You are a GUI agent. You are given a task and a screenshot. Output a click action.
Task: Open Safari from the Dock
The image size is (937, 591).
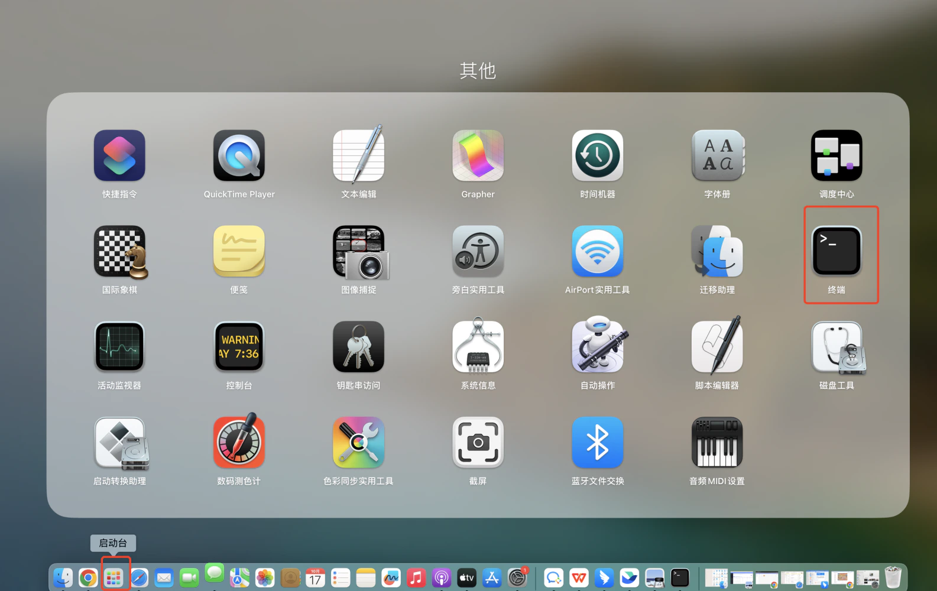click(x=139, y=577)
